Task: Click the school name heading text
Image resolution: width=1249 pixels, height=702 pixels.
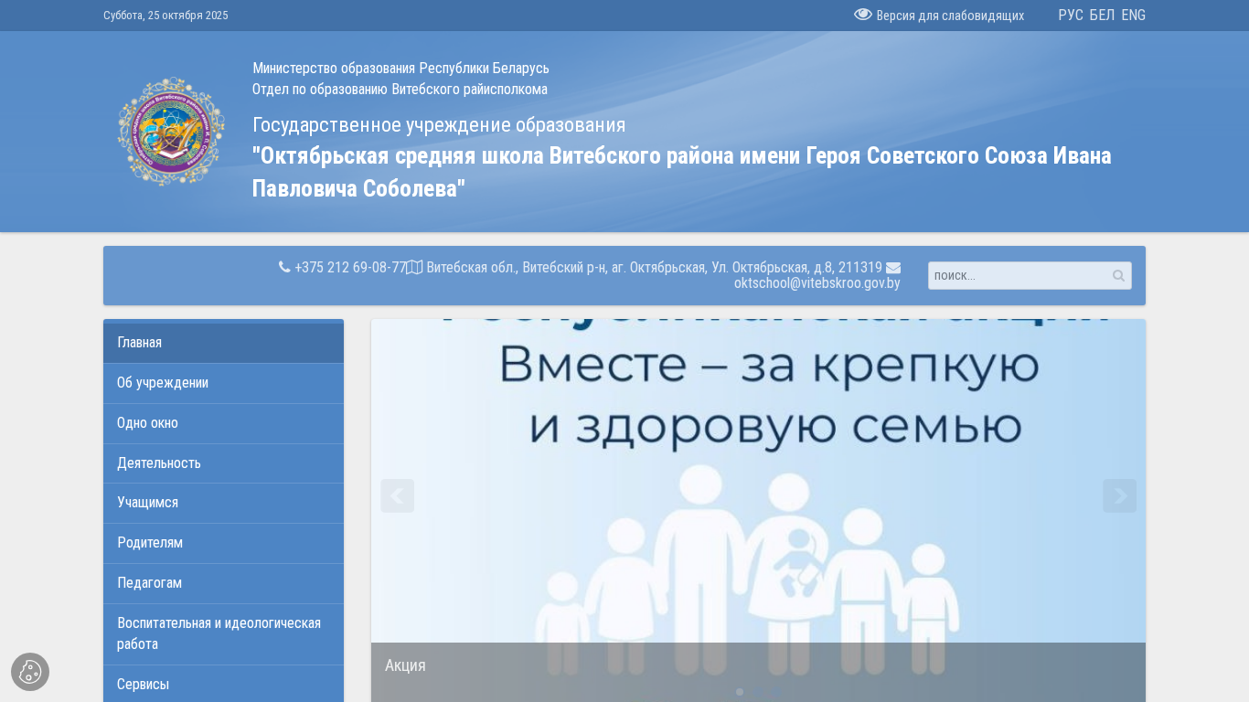Action: pyautogui.click(x=682, y=172)
